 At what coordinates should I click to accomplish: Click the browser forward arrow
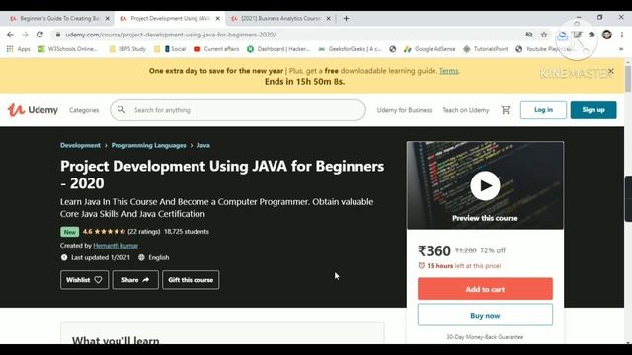tap(25, 35)
